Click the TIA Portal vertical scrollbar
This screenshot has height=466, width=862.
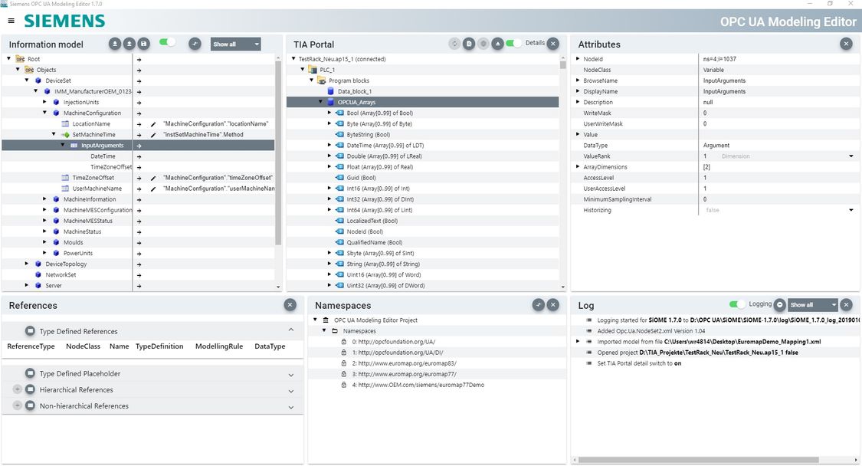coord(563,64)
